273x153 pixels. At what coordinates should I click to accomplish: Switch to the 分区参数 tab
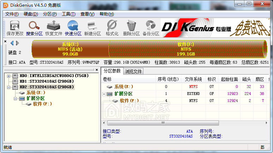[112, 71]
